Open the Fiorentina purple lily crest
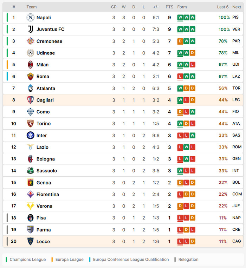 tap(31, 194)
